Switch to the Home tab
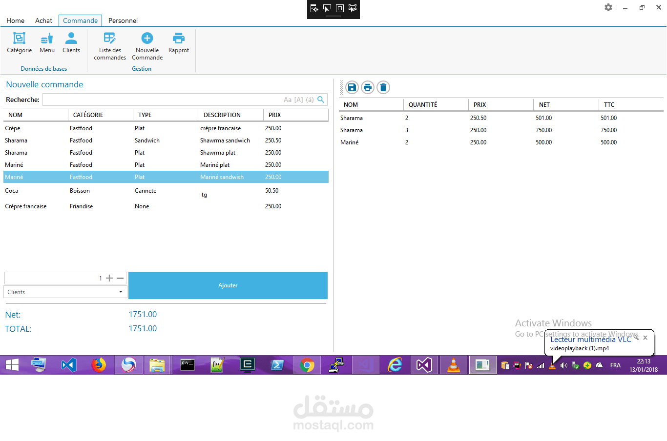Viewport: 667px width, 441px height. pyautogui.click(x=16, y=20)
